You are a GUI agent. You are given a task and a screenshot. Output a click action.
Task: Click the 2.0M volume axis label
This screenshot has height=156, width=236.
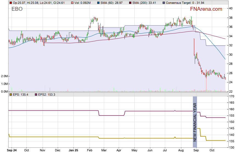(4, 76)
